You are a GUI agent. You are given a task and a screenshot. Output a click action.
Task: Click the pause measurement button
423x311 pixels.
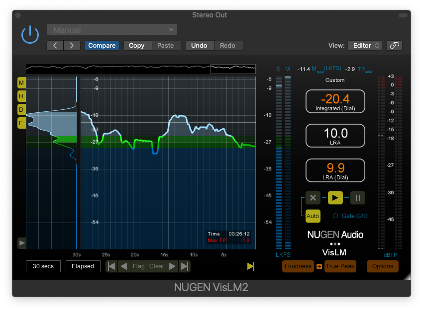(x=357, y=198)
